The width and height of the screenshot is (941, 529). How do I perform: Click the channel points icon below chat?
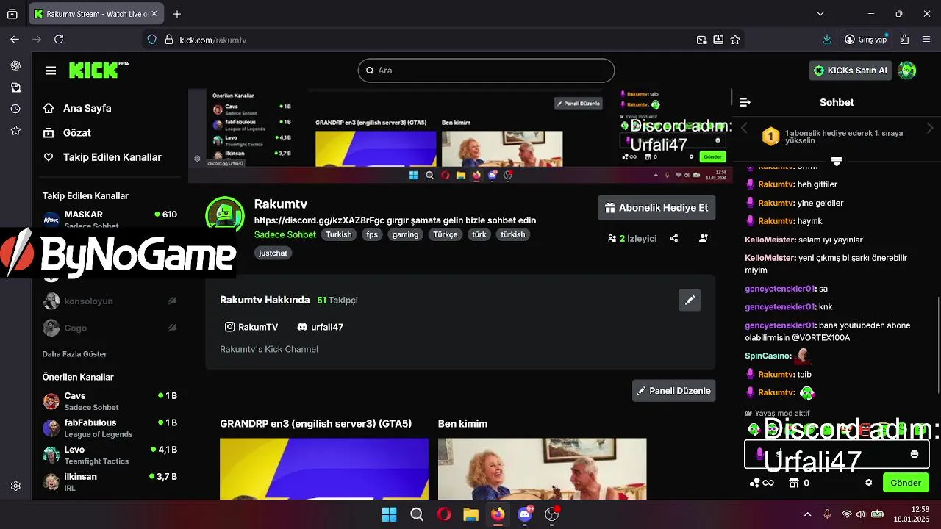point(762,483)
